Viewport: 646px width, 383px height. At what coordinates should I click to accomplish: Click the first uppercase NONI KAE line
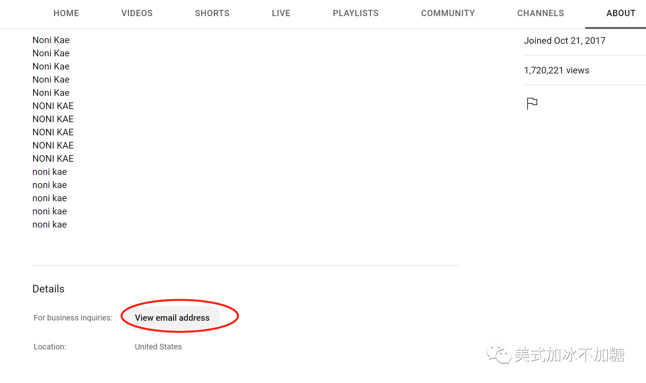click(x=53, y=106)
